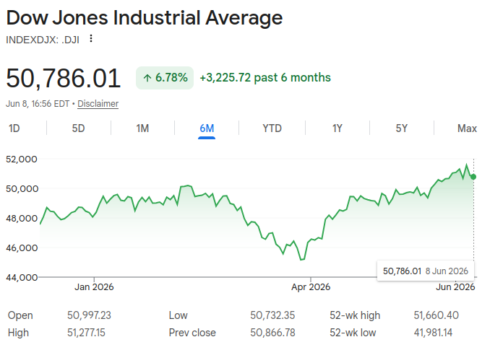
Task: Select the 6M chart range
Action: [207, 128]
